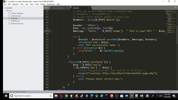Open the touch keyboard tray icon
This screenshot has width=178, height=100.
[x=161, y=96]
